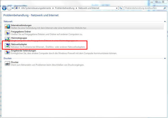The image size is (168, 118).
Task: Open the Drucker troubleshooter icon
Action: pyautogui.click(x=8, y=64)
